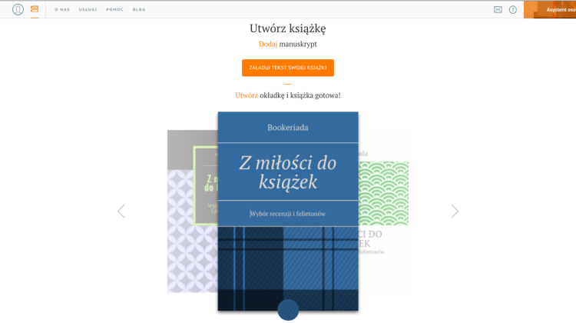576x323 pixels.
Task: Open the orange stacked-bars menu icon
Action: coord(35,8)
